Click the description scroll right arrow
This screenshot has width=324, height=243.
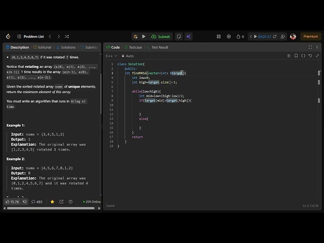pos(99,208)
